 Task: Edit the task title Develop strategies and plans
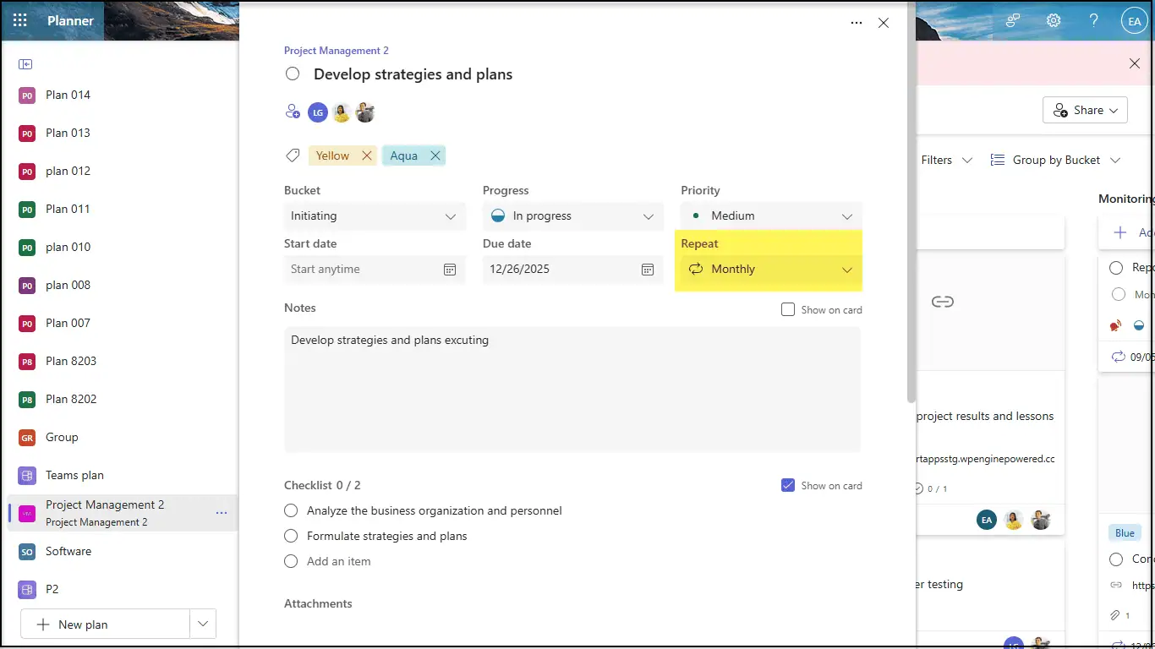(x=413, y=74)
